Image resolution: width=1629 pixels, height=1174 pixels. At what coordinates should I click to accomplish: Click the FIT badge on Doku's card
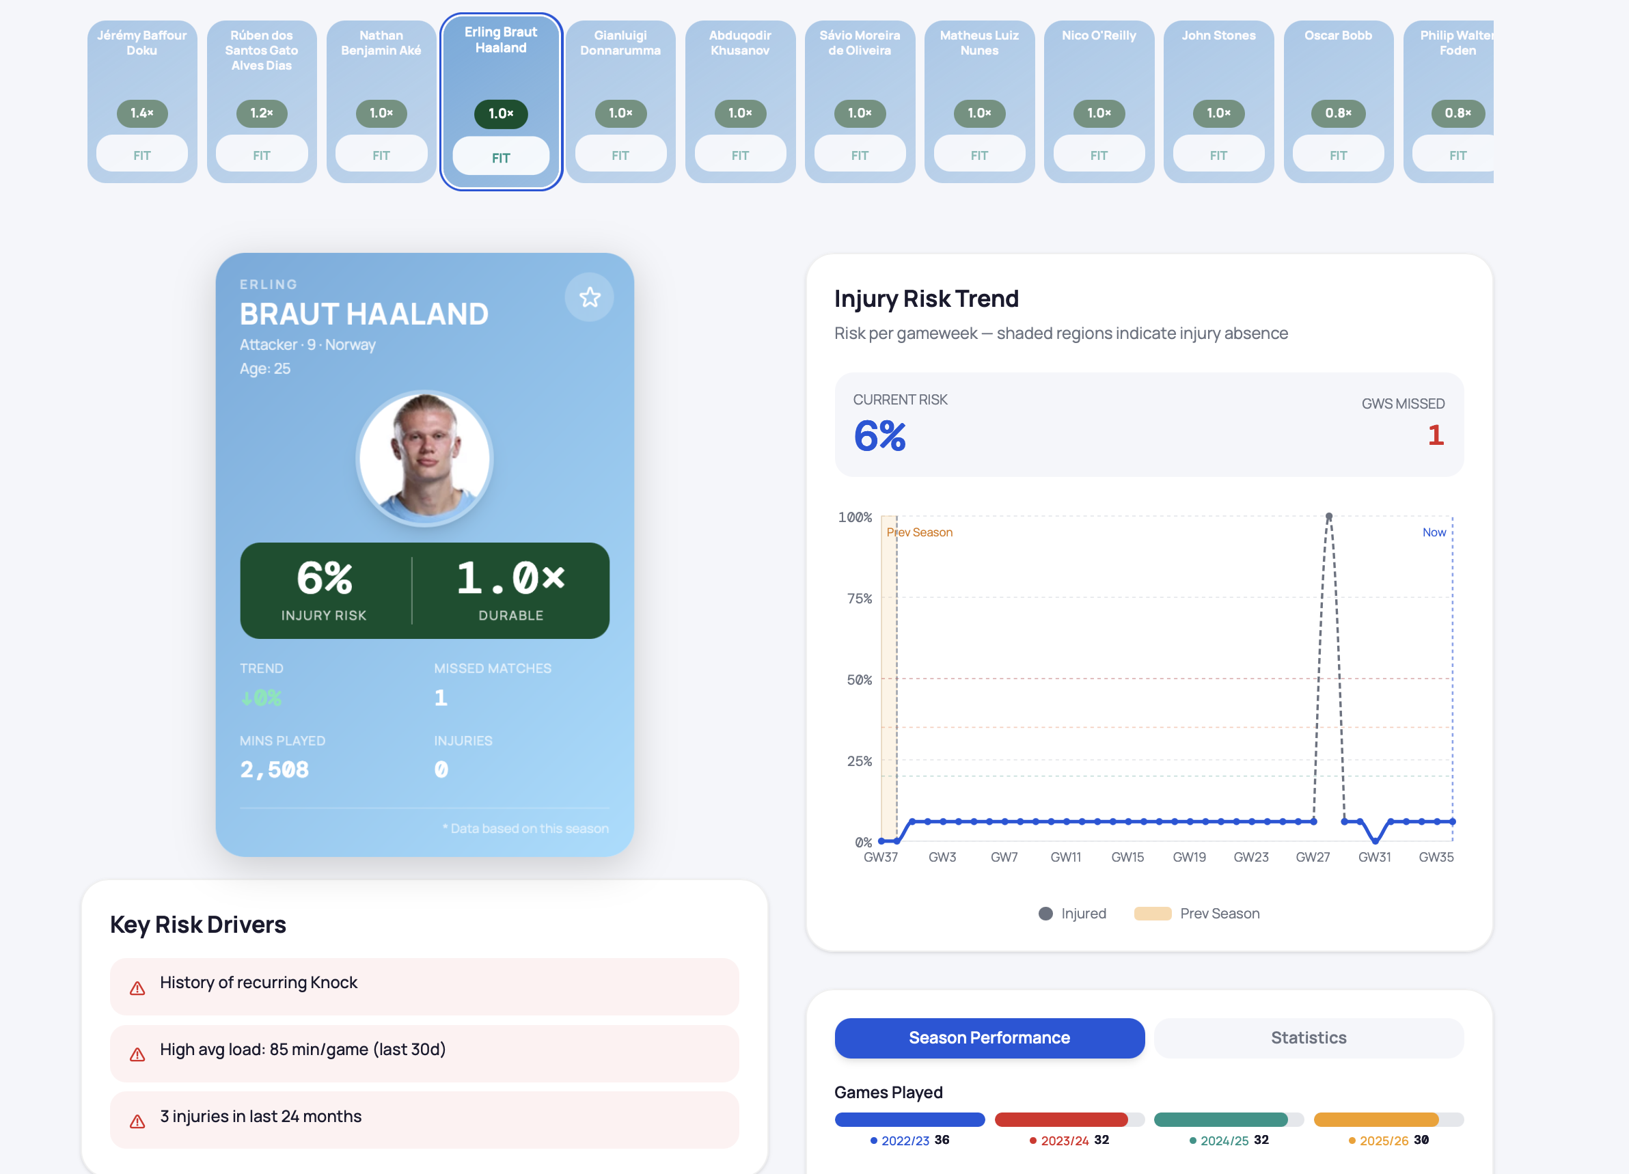click(142, 154)
